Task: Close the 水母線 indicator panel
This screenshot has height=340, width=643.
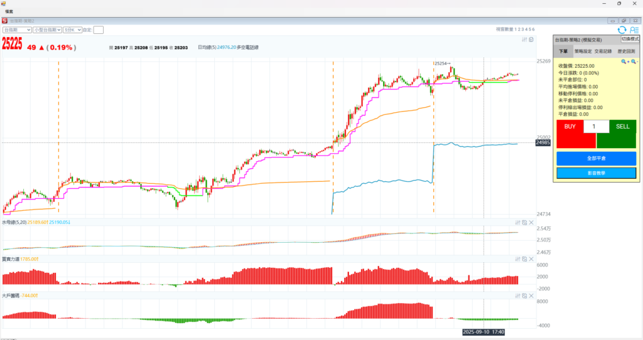Action: (x=531, y=222)
